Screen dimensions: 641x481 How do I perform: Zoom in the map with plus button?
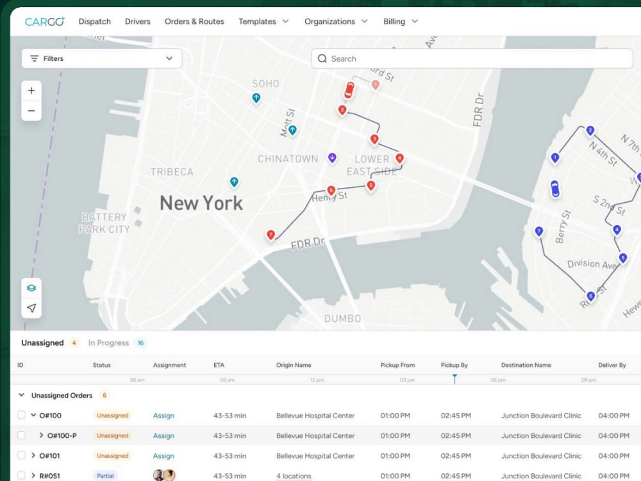coord(31,91)
